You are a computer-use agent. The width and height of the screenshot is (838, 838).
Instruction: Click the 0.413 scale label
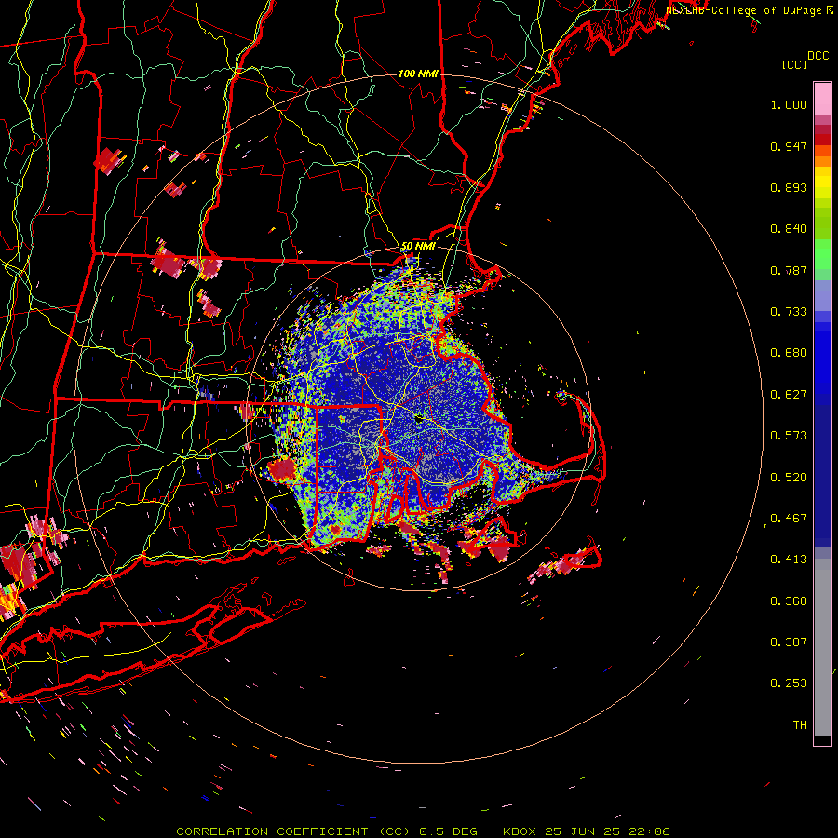tap(789, 560)
